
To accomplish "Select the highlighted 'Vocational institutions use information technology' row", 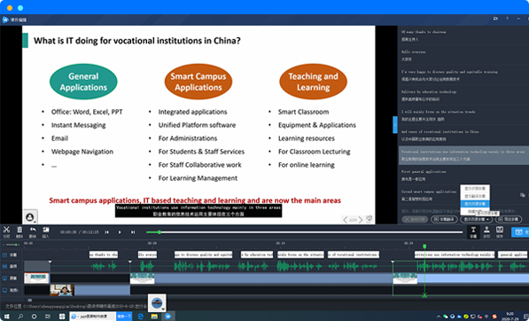I will 463,155.
